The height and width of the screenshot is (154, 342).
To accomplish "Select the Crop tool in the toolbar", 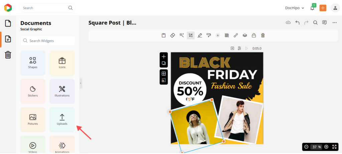I will point(190,35).
